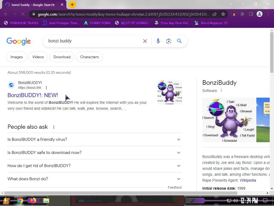Open the second knowledge panel image

(263, 120)
